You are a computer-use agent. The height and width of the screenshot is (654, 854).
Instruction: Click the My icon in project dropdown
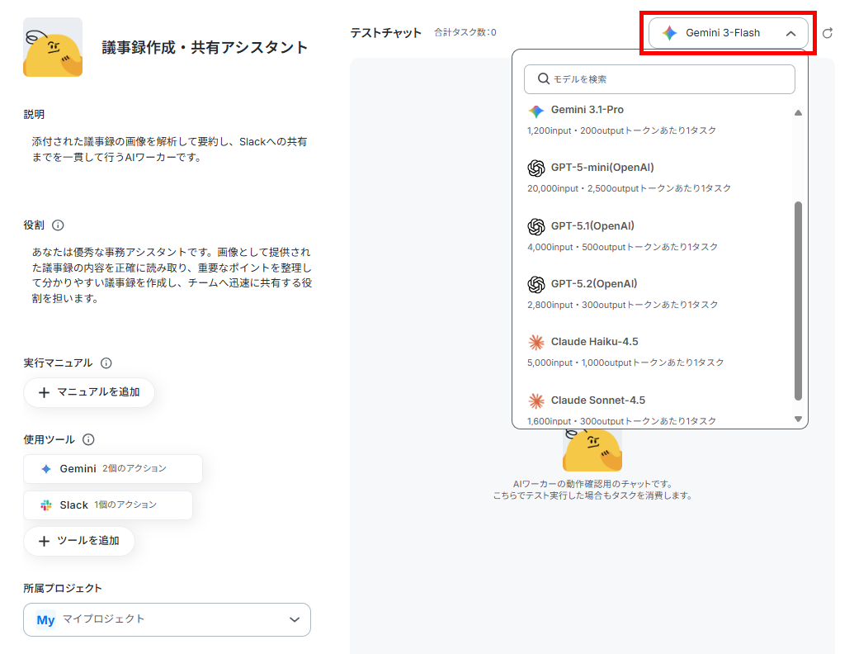(45, 619)
